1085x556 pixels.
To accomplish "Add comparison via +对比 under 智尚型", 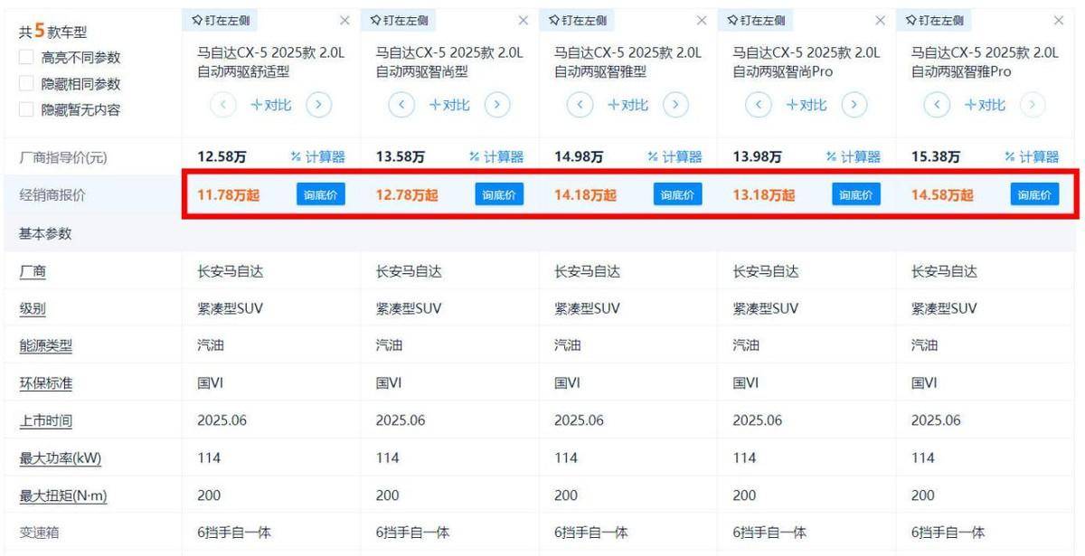I will coord(449,105).
